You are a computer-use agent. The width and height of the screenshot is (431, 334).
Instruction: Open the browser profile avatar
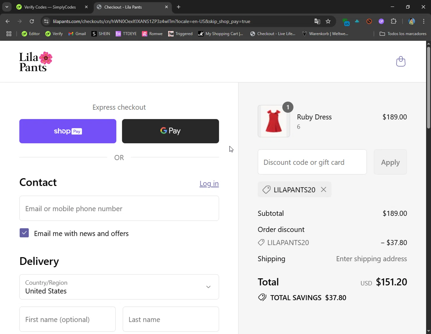tap(411, 21)
